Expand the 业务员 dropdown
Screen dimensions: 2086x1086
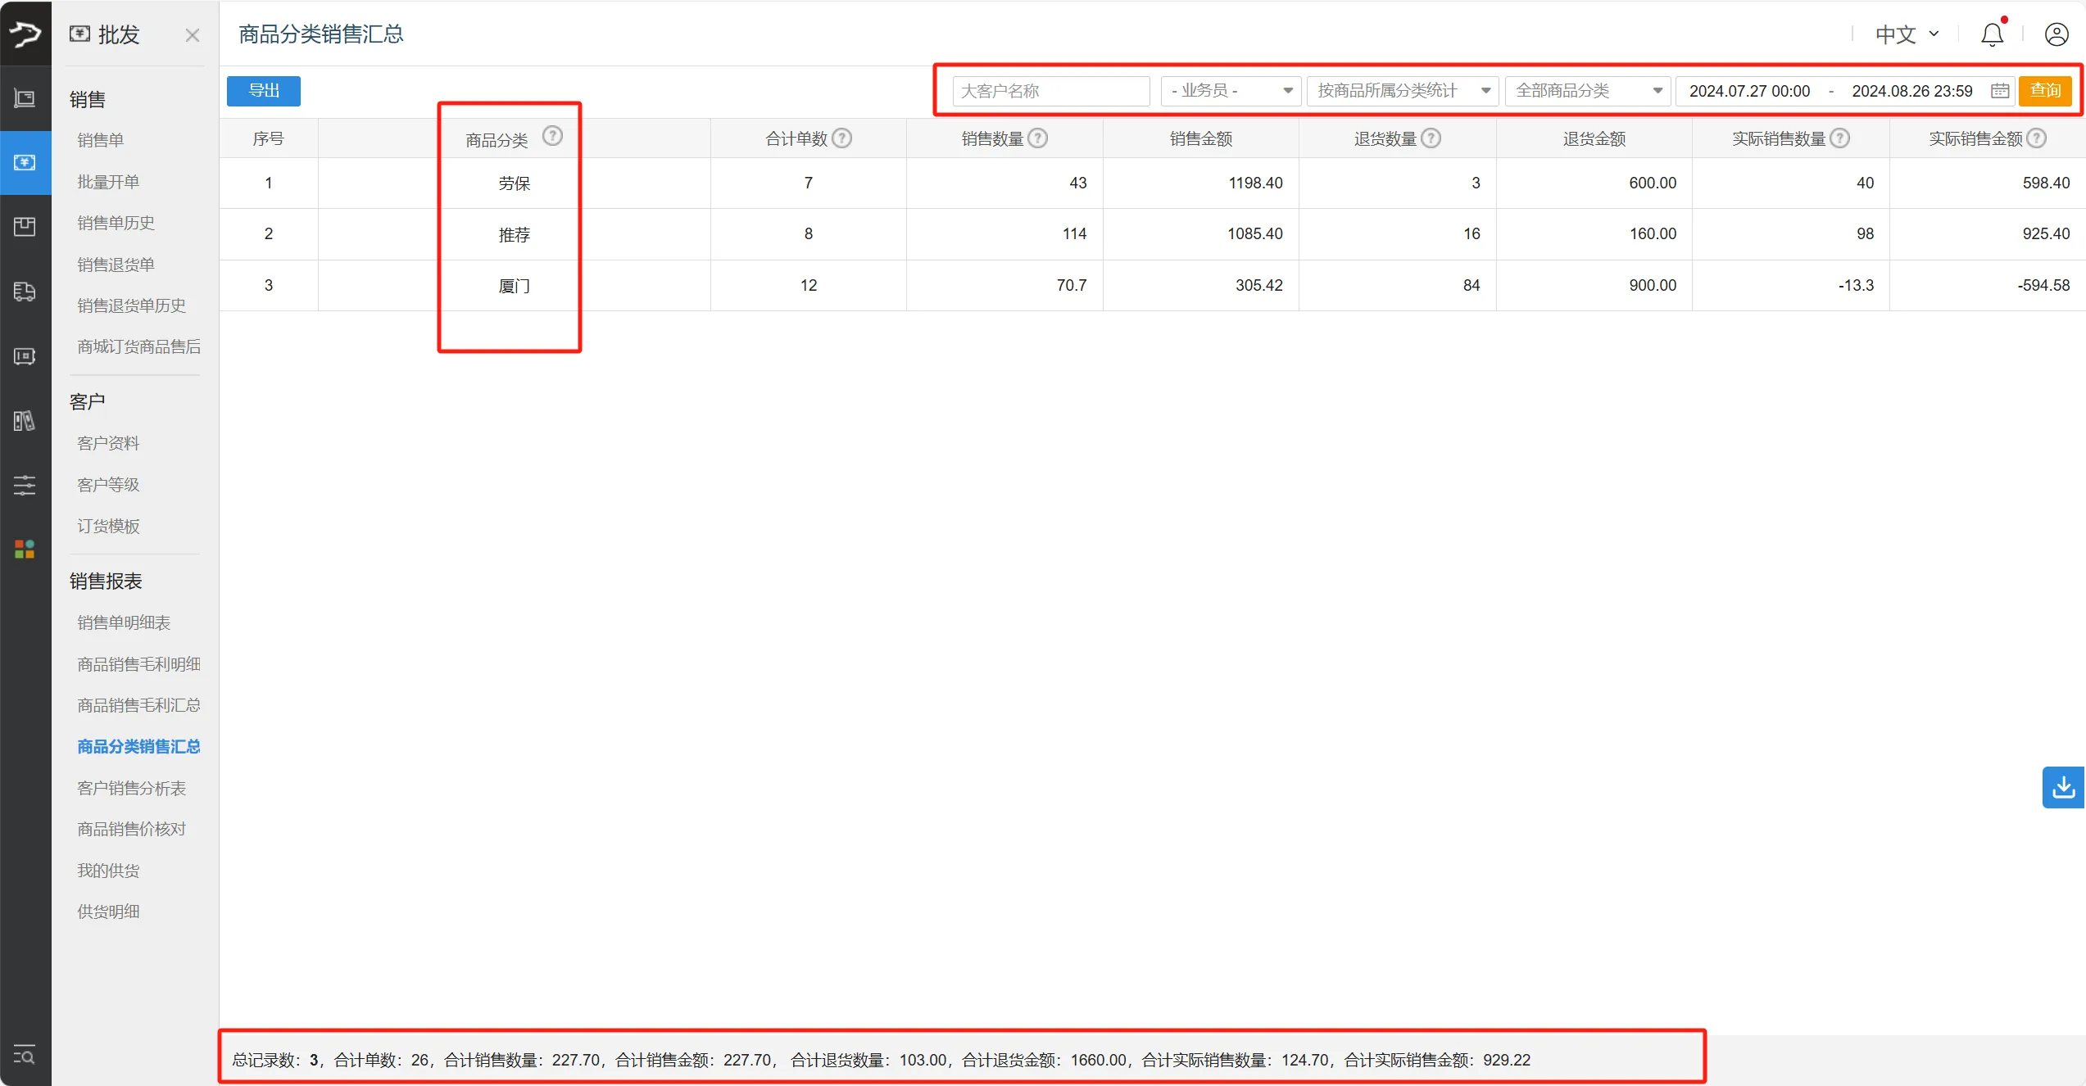coord(1231,91)
